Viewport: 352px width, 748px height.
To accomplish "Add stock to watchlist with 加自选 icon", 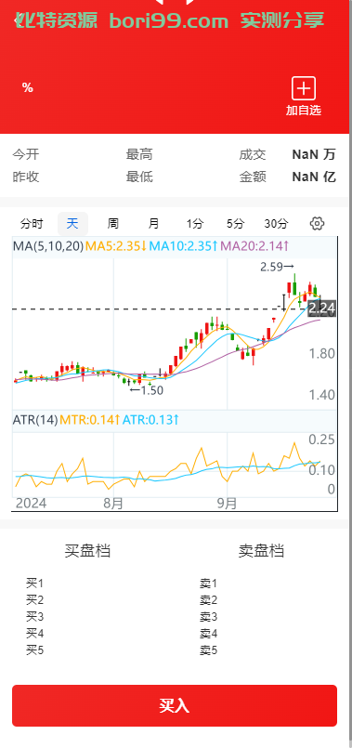I will pos(304,97).
